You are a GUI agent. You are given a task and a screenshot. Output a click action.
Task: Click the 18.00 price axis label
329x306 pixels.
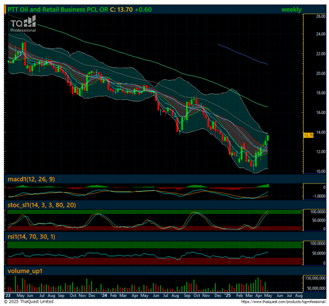321,93
